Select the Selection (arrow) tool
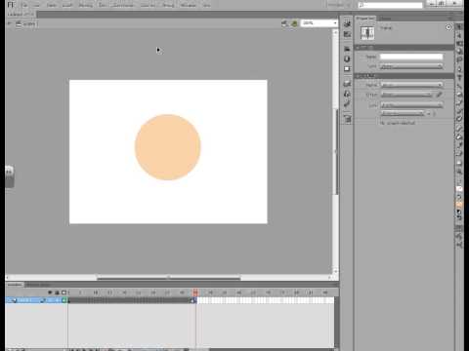This screenshot has width=469, height=351. point(459,27)
